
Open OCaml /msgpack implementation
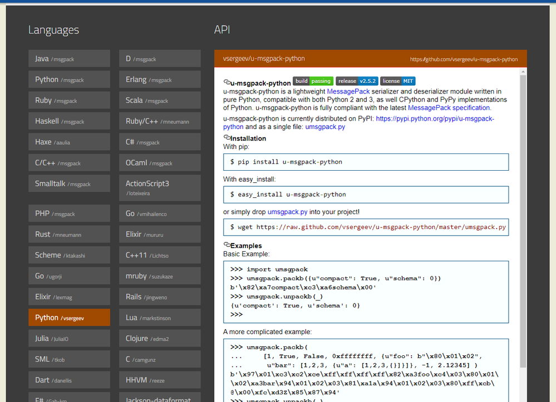(160, 162)
